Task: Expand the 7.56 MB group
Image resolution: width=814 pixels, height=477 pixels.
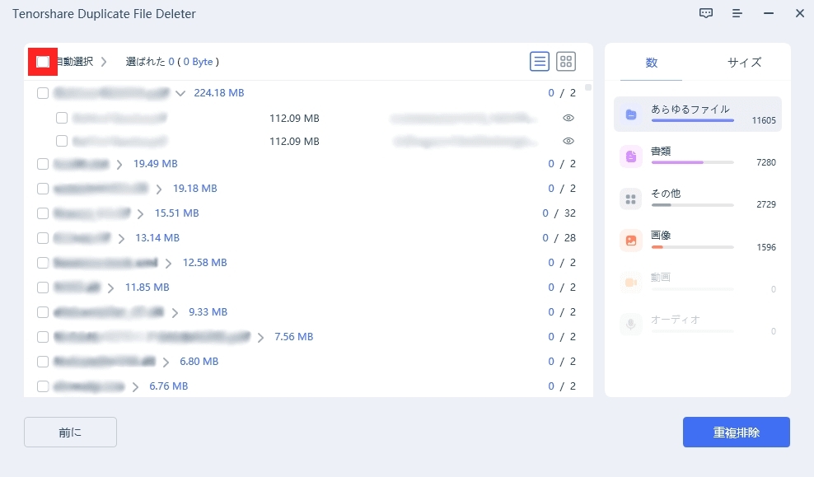Action: click(x=260, y=338)
